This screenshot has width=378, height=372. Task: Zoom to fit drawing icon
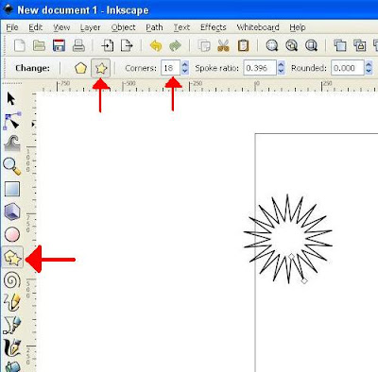291,45
